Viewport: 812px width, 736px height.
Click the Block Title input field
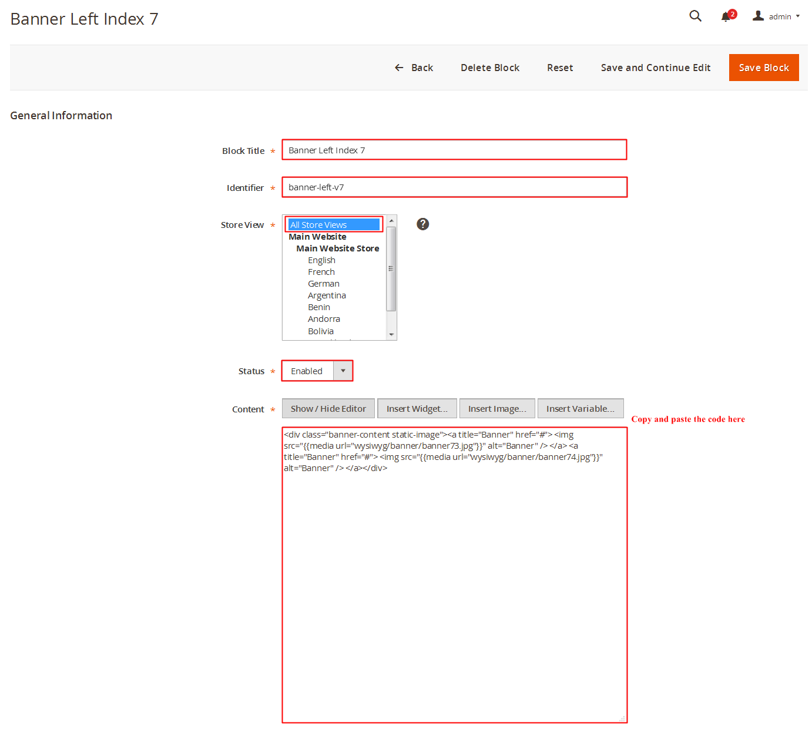[454, 150]
